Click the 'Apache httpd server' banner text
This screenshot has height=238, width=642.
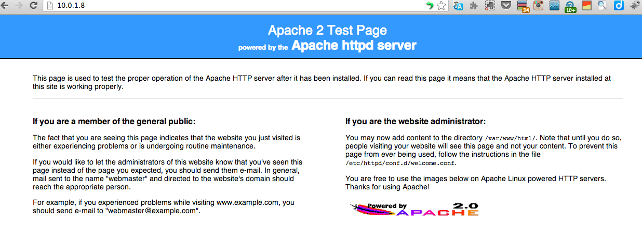coord(354,46)
